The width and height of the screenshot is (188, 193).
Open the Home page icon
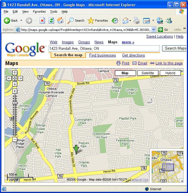click(60, 21)
